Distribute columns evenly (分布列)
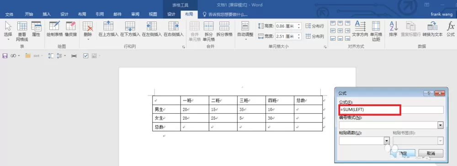Viewport: 457px width, 166px height. (315, 36)
